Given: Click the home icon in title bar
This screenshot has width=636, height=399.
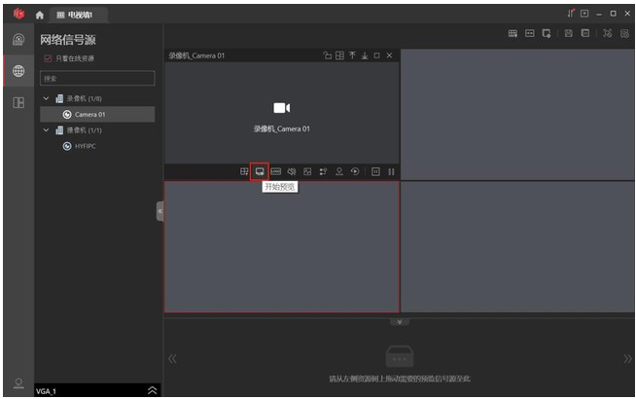Looking at the screenshot, I should tap(40, 15).
